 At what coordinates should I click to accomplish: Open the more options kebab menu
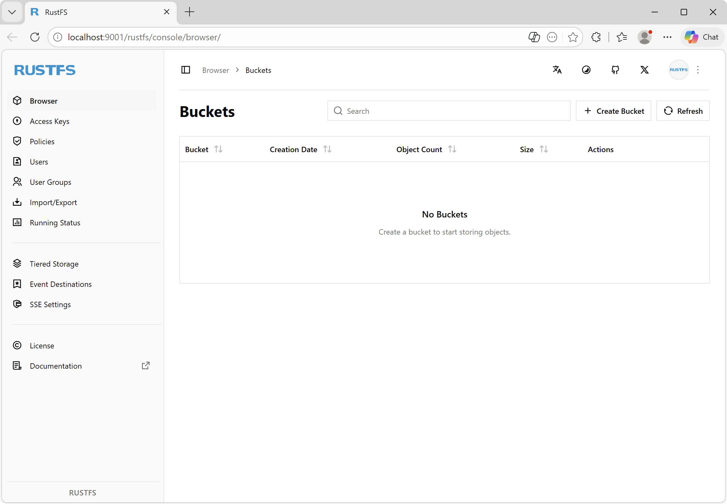(698, 70)
